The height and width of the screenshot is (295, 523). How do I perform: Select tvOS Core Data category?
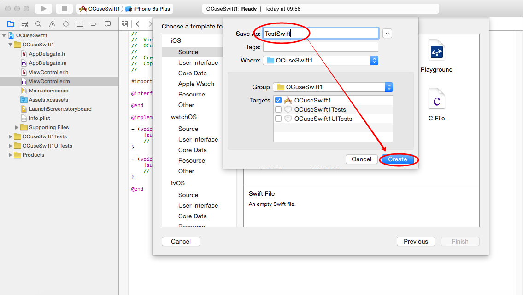coord(193,216)
